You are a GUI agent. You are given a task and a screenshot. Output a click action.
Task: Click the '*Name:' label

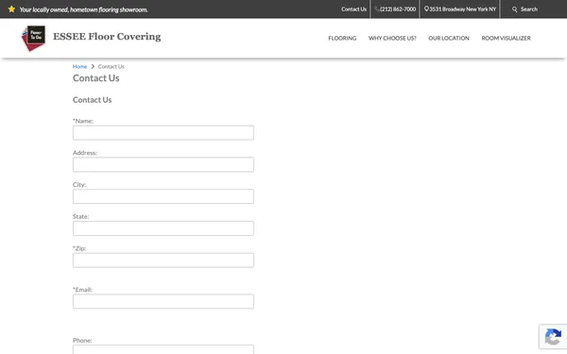click(x=83, y=121)
